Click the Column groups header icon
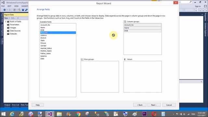This screenshot has height=117, width=208. (125, 22)
